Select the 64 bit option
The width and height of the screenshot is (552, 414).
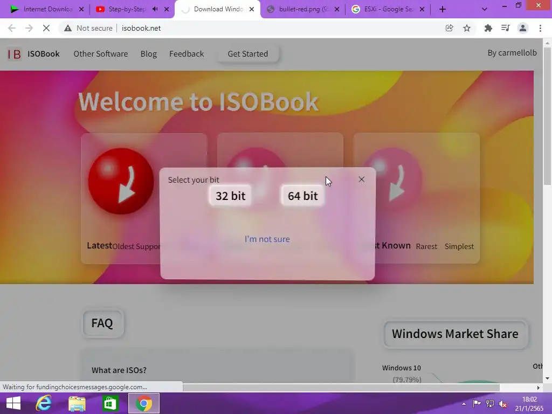(x=302, y=196)
